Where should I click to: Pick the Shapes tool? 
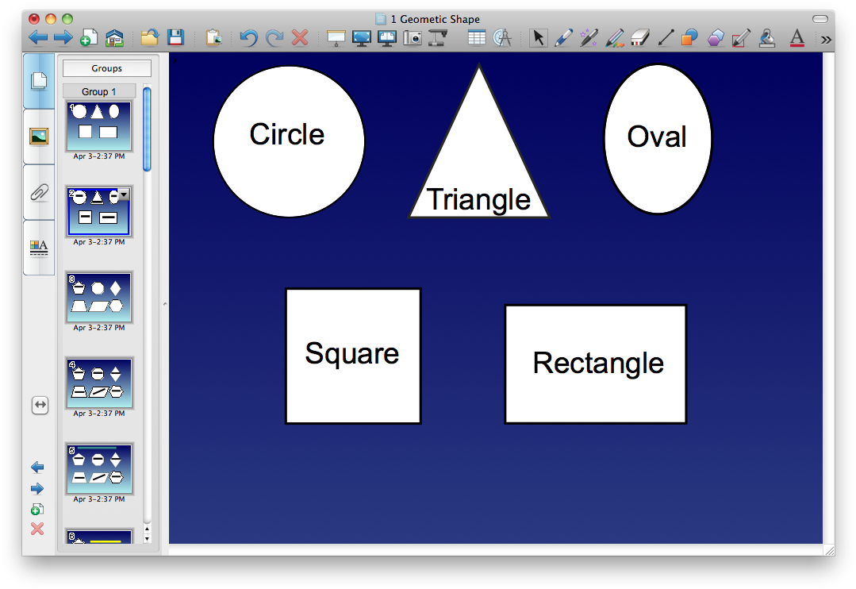coord(689,37)
